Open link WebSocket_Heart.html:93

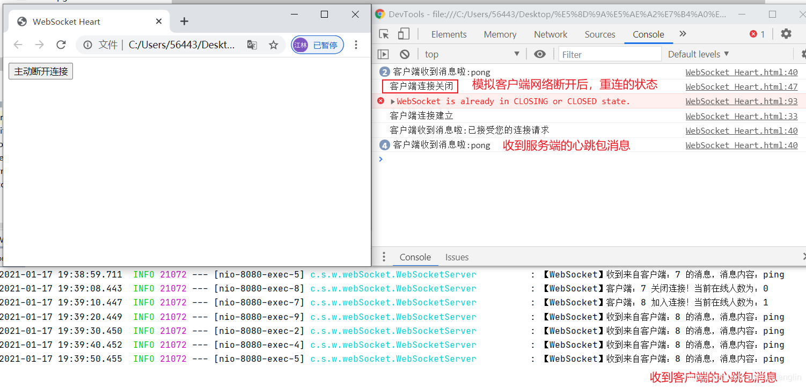click(x=742, y=101)
